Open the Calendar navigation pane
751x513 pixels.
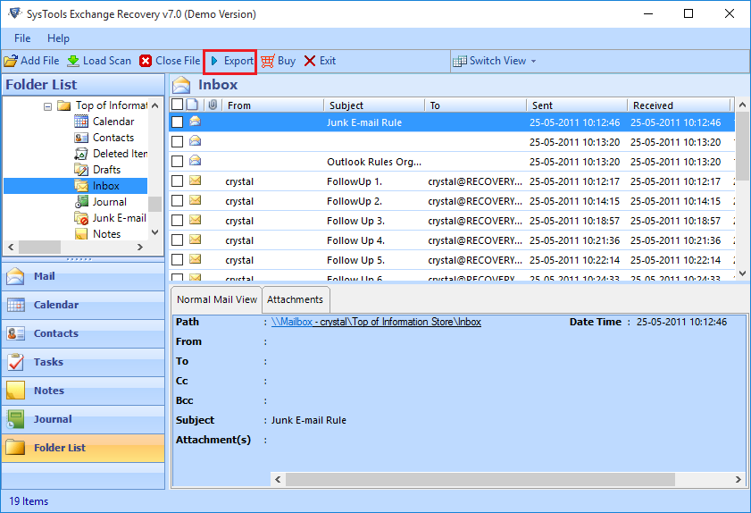coord(83,305)
